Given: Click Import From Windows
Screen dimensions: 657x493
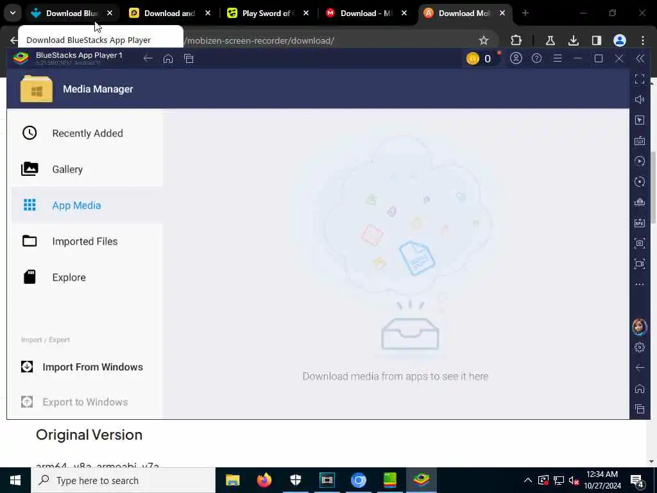Looking at the screenshot, I should coord(82,367).
